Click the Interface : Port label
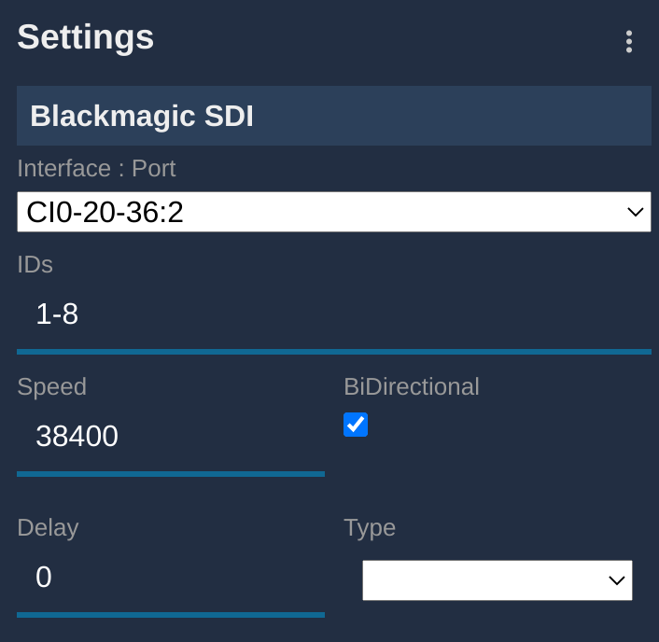 tap(96, 169)
